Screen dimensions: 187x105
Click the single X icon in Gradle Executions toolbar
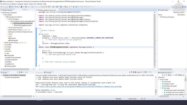click(179, 75)
